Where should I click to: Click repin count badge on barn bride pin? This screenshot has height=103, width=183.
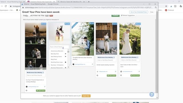coord(114,24)
